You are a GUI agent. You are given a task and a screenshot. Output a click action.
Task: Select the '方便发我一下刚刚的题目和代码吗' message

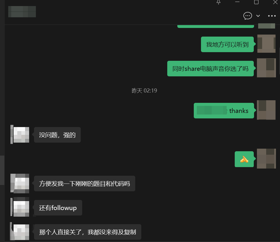point(84,184)
